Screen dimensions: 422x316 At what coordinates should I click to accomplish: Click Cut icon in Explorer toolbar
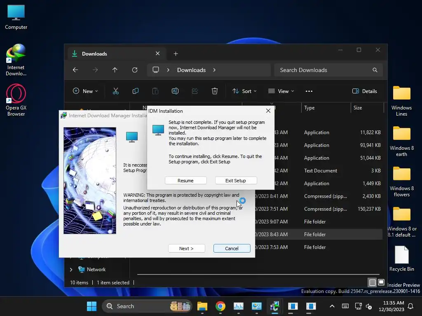[x=116, y=91]
